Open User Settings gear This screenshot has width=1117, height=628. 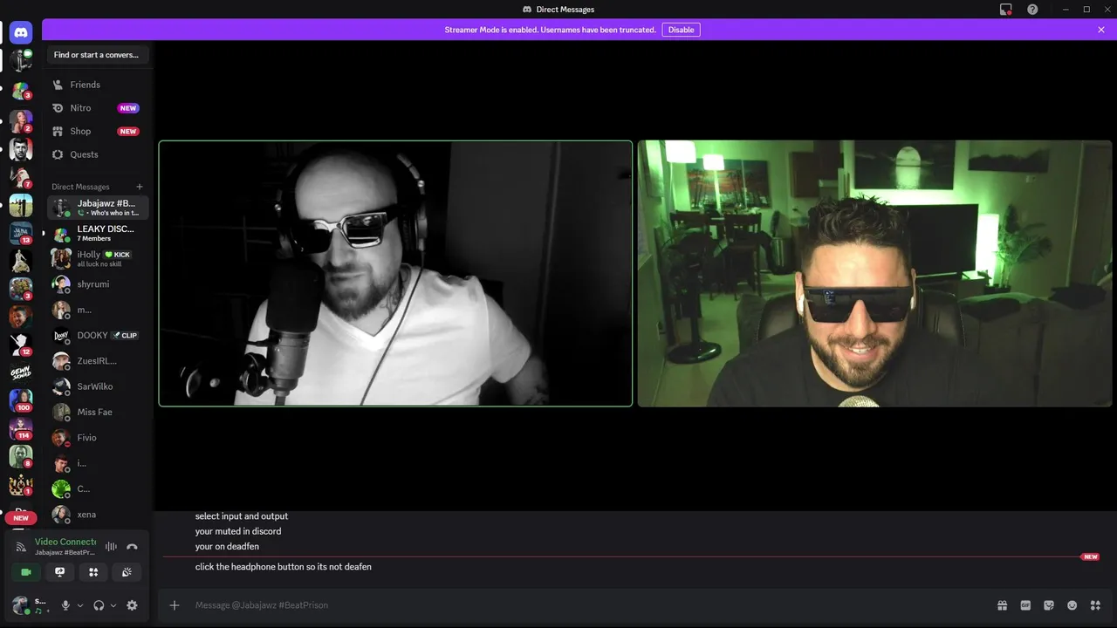[x=132, y=605]
